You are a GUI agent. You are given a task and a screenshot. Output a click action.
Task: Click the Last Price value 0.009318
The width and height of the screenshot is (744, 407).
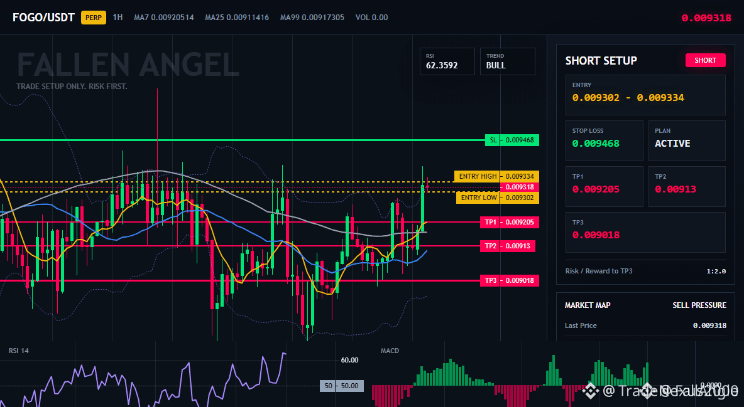coord(709,325)
